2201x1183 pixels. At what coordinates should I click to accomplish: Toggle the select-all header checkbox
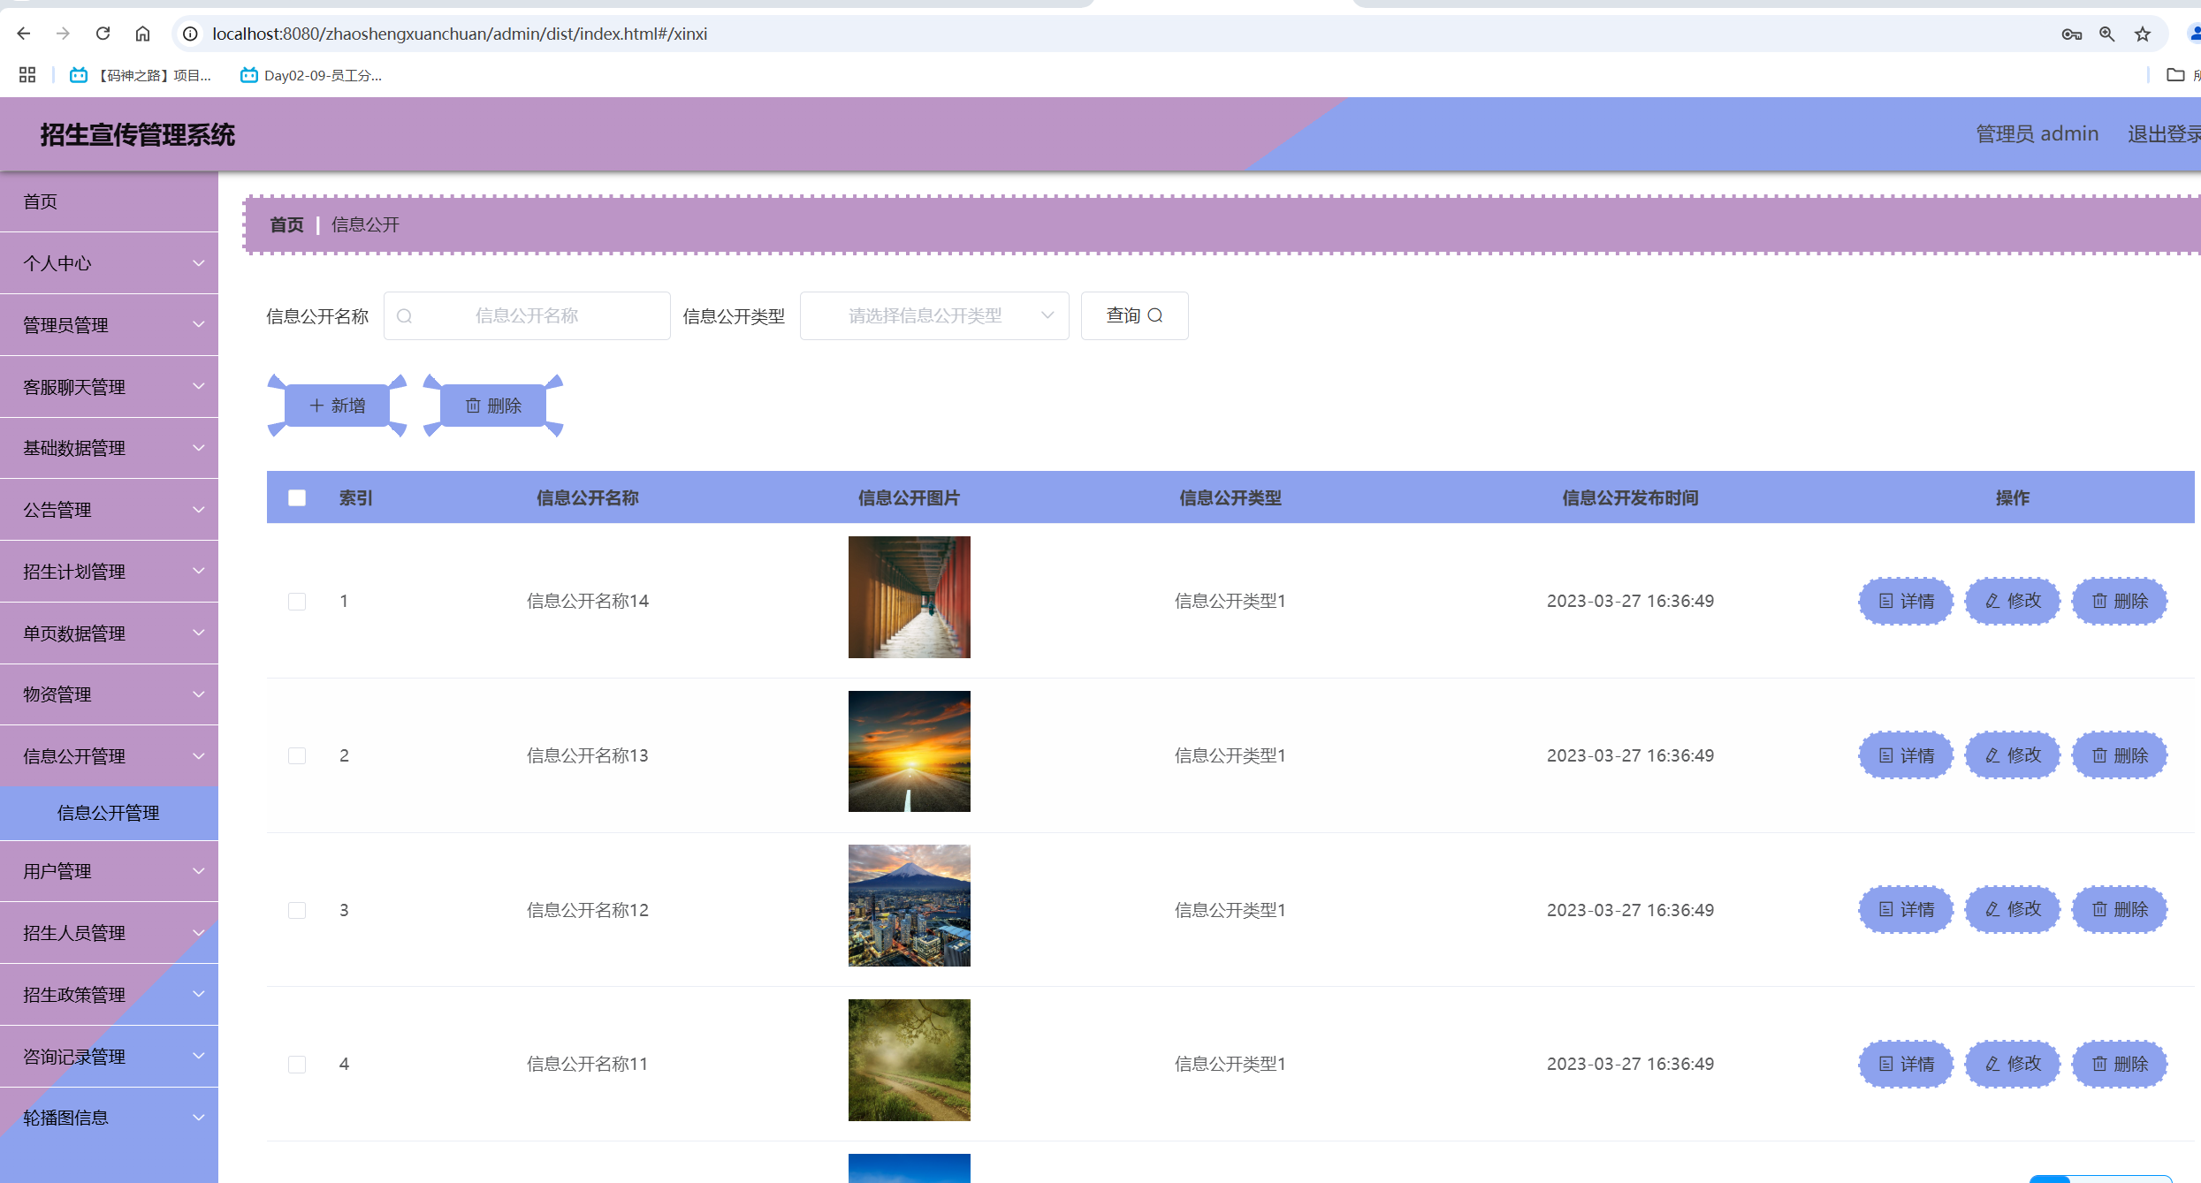(297, 497)
